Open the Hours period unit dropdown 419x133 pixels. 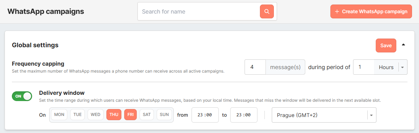pos(390,67)
